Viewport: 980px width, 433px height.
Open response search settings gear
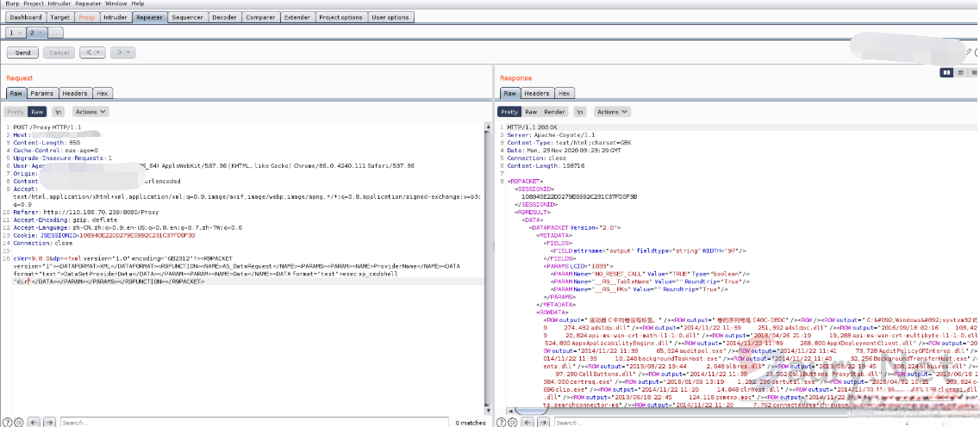pyautogui.click(x=515, y=423)
